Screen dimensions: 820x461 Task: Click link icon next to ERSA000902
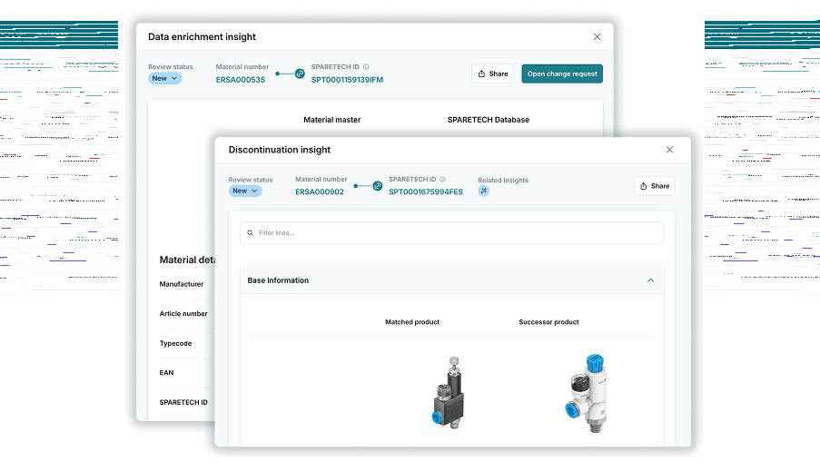(x=378, y=186)
